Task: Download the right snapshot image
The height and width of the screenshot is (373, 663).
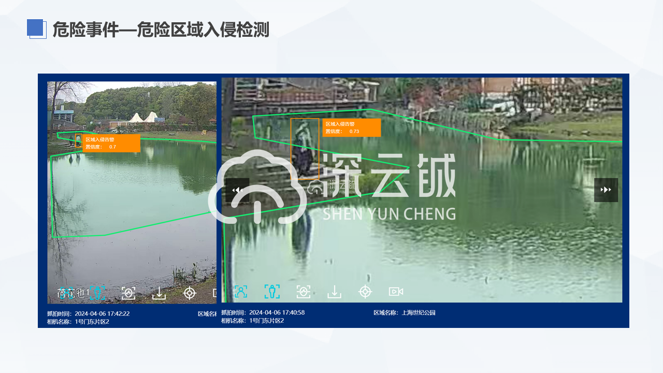Action: 335,292
